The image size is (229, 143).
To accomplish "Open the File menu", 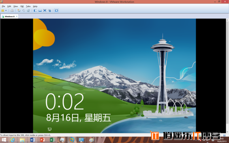I will pos(4,6).
